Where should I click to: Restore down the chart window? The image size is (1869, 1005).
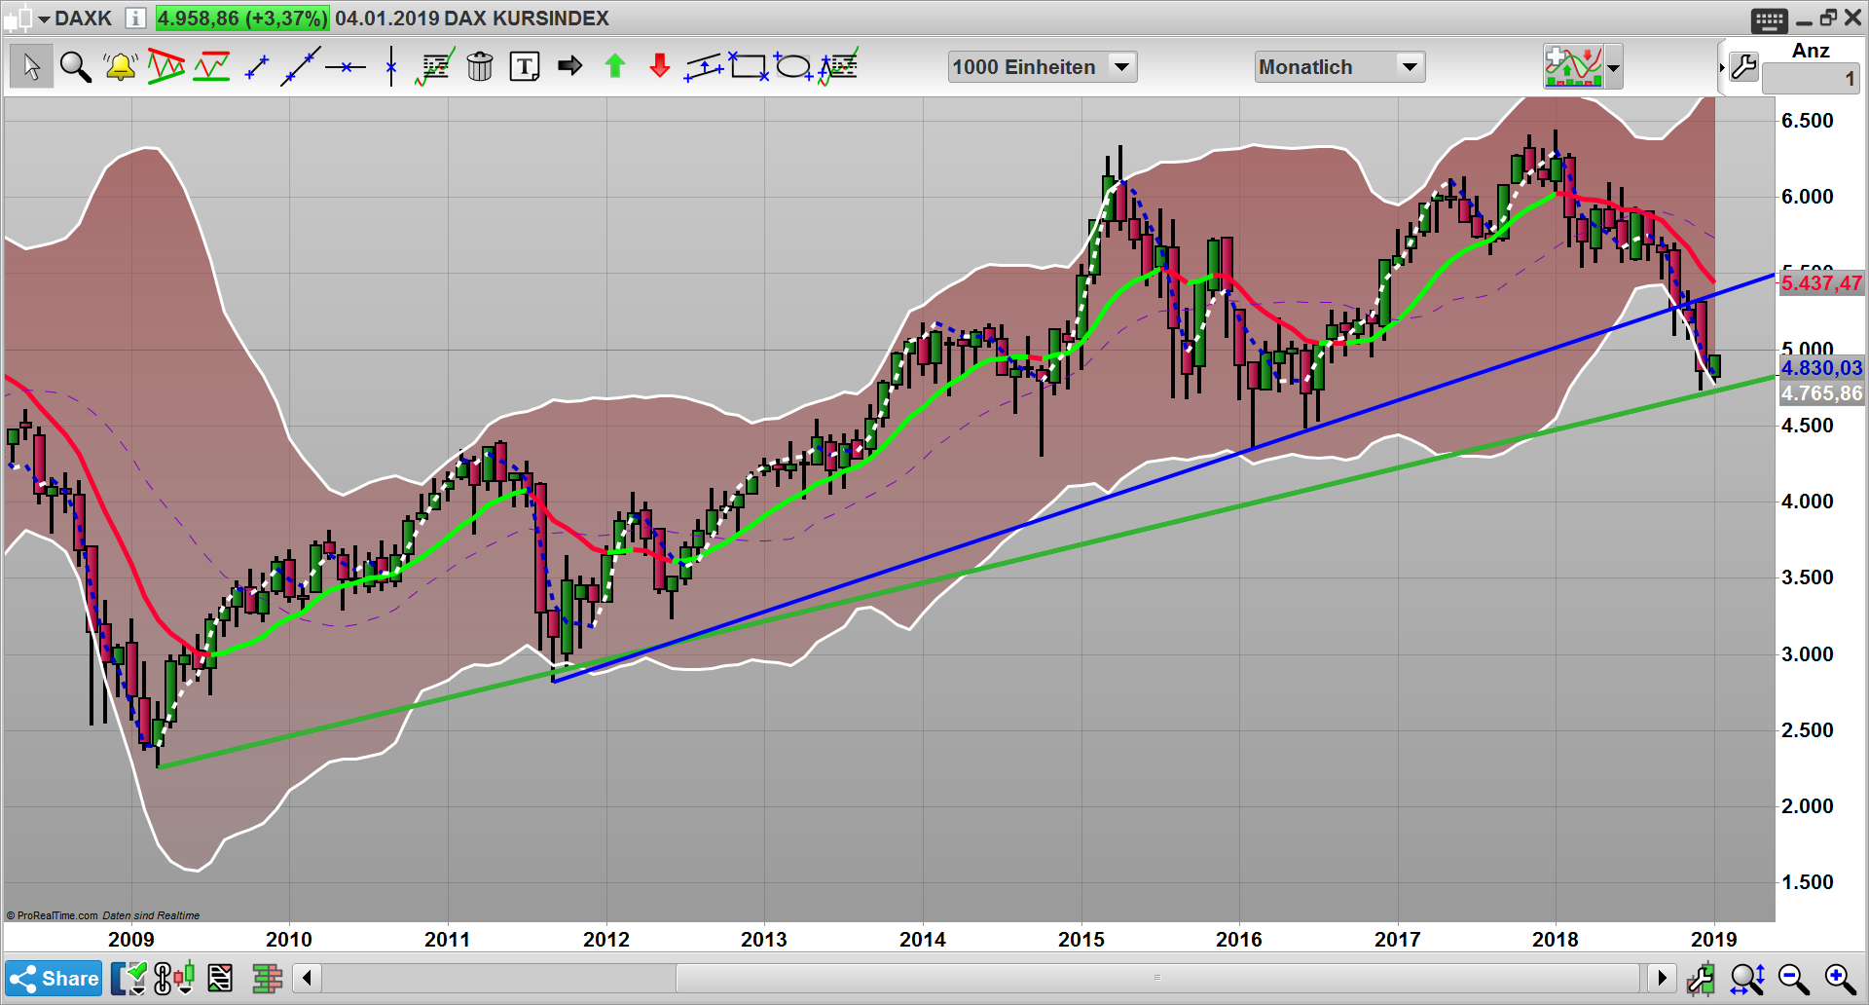click(1828, 18)
